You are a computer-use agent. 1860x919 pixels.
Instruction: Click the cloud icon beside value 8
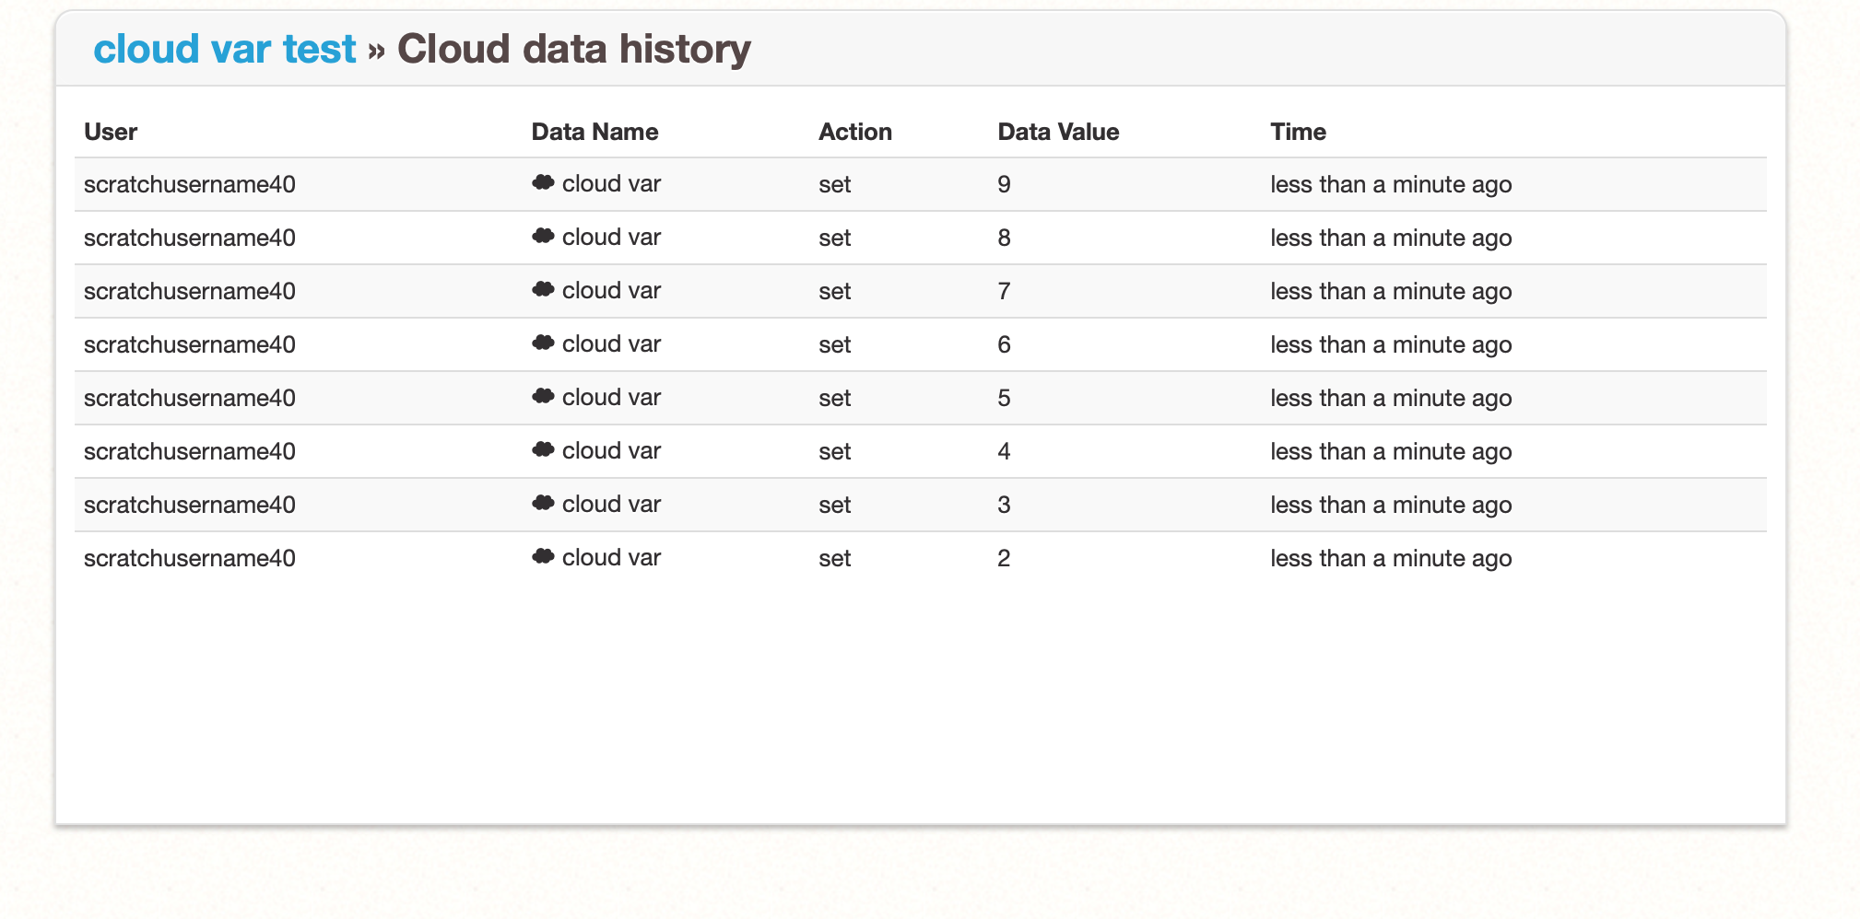tap(544, 237)
